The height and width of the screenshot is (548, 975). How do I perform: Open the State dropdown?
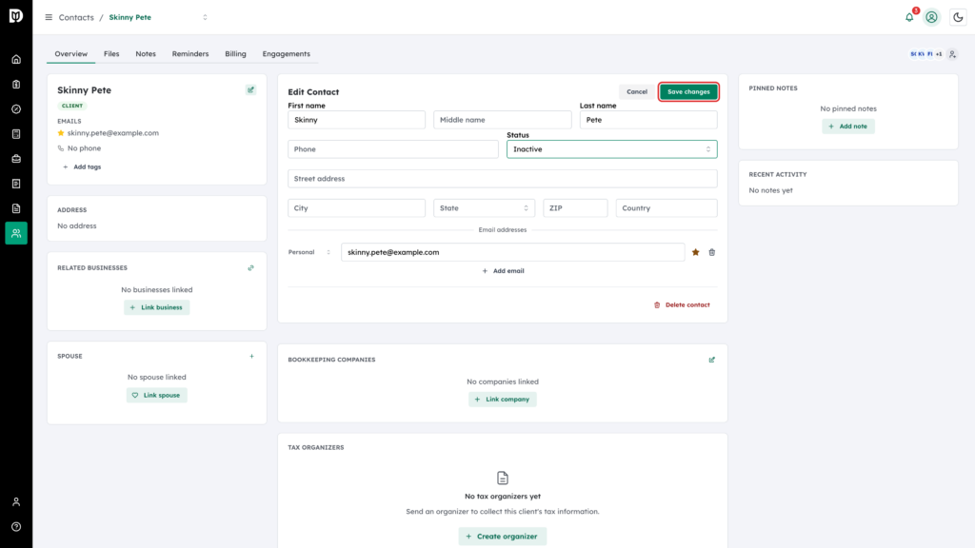click(484, 208)
